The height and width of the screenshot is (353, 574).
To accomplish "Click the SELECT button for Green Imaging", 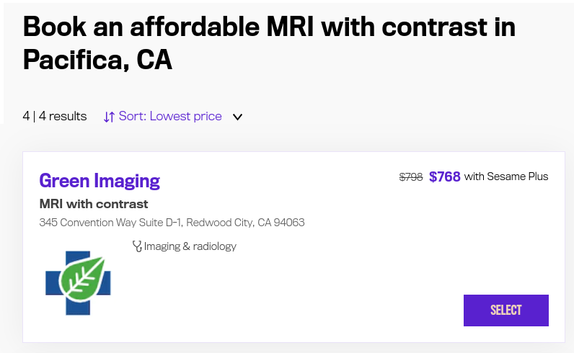I will click(506, 310).
